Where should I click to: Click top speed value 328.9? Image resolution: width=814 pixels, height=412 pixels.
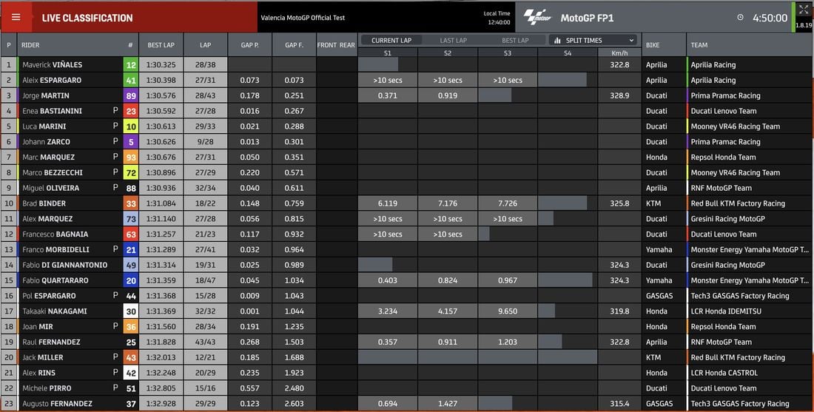619,95
